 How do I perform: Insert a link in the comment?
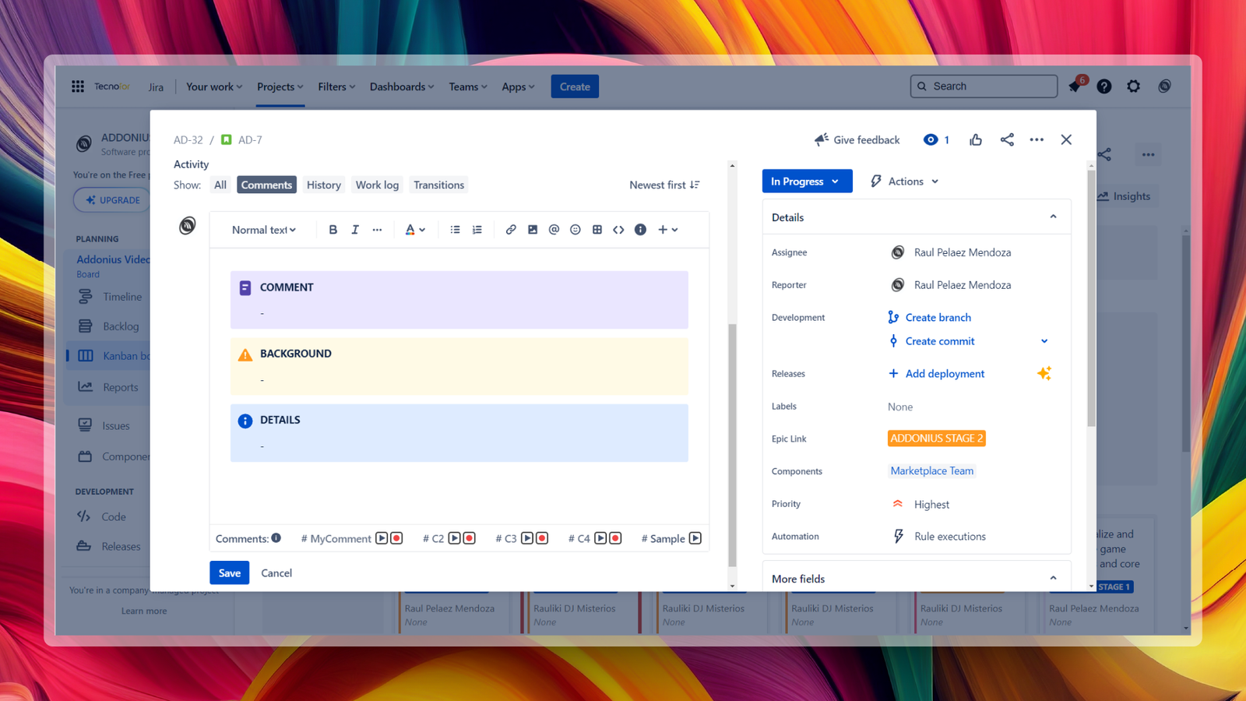(511, 230)
